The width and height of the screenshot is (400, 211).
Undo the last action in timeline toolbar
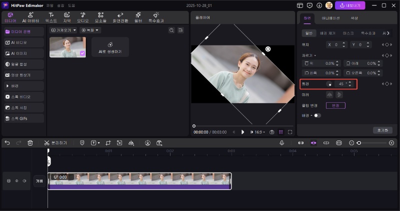7,143
